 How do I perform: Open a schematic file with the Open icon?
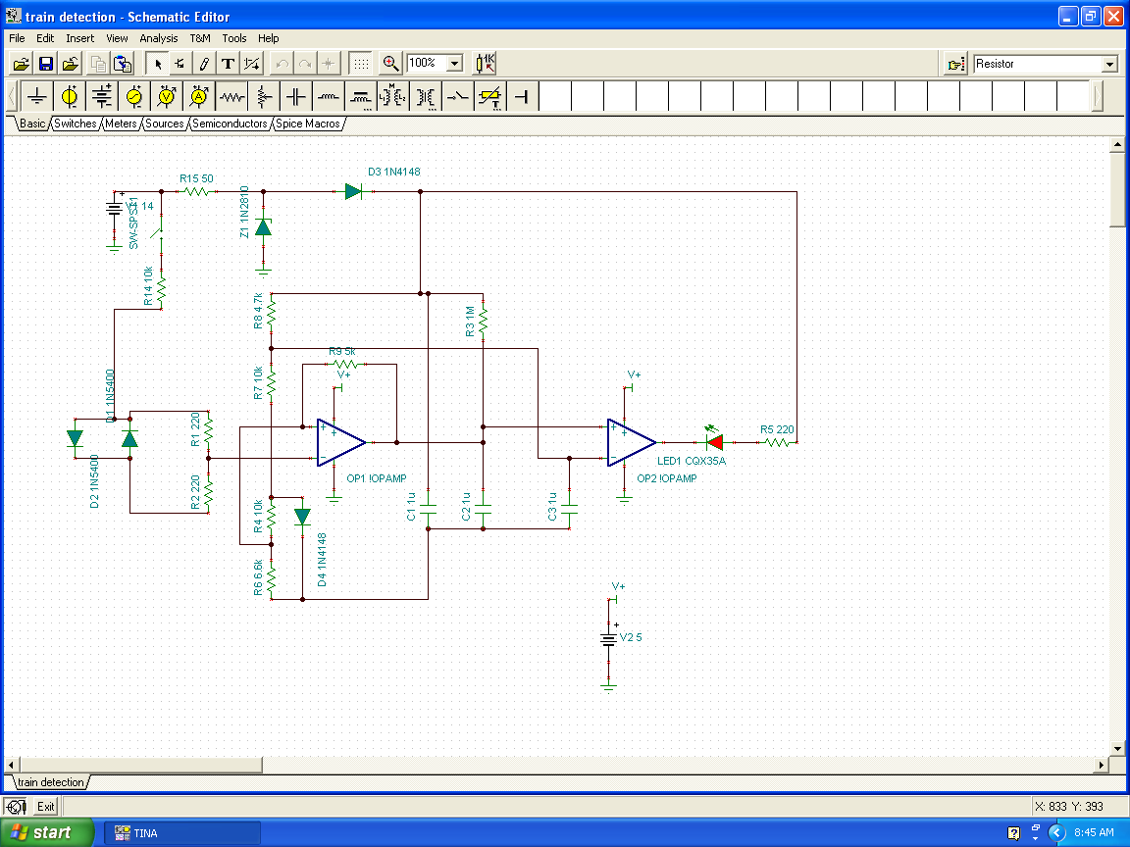pos(22,64)
